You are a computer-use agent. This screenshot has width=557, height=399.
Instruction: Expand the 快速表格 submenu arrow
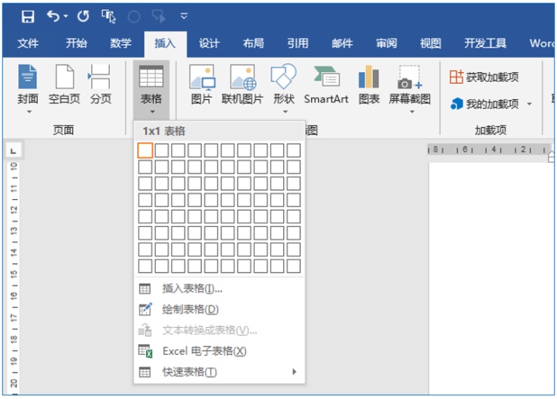294,372
